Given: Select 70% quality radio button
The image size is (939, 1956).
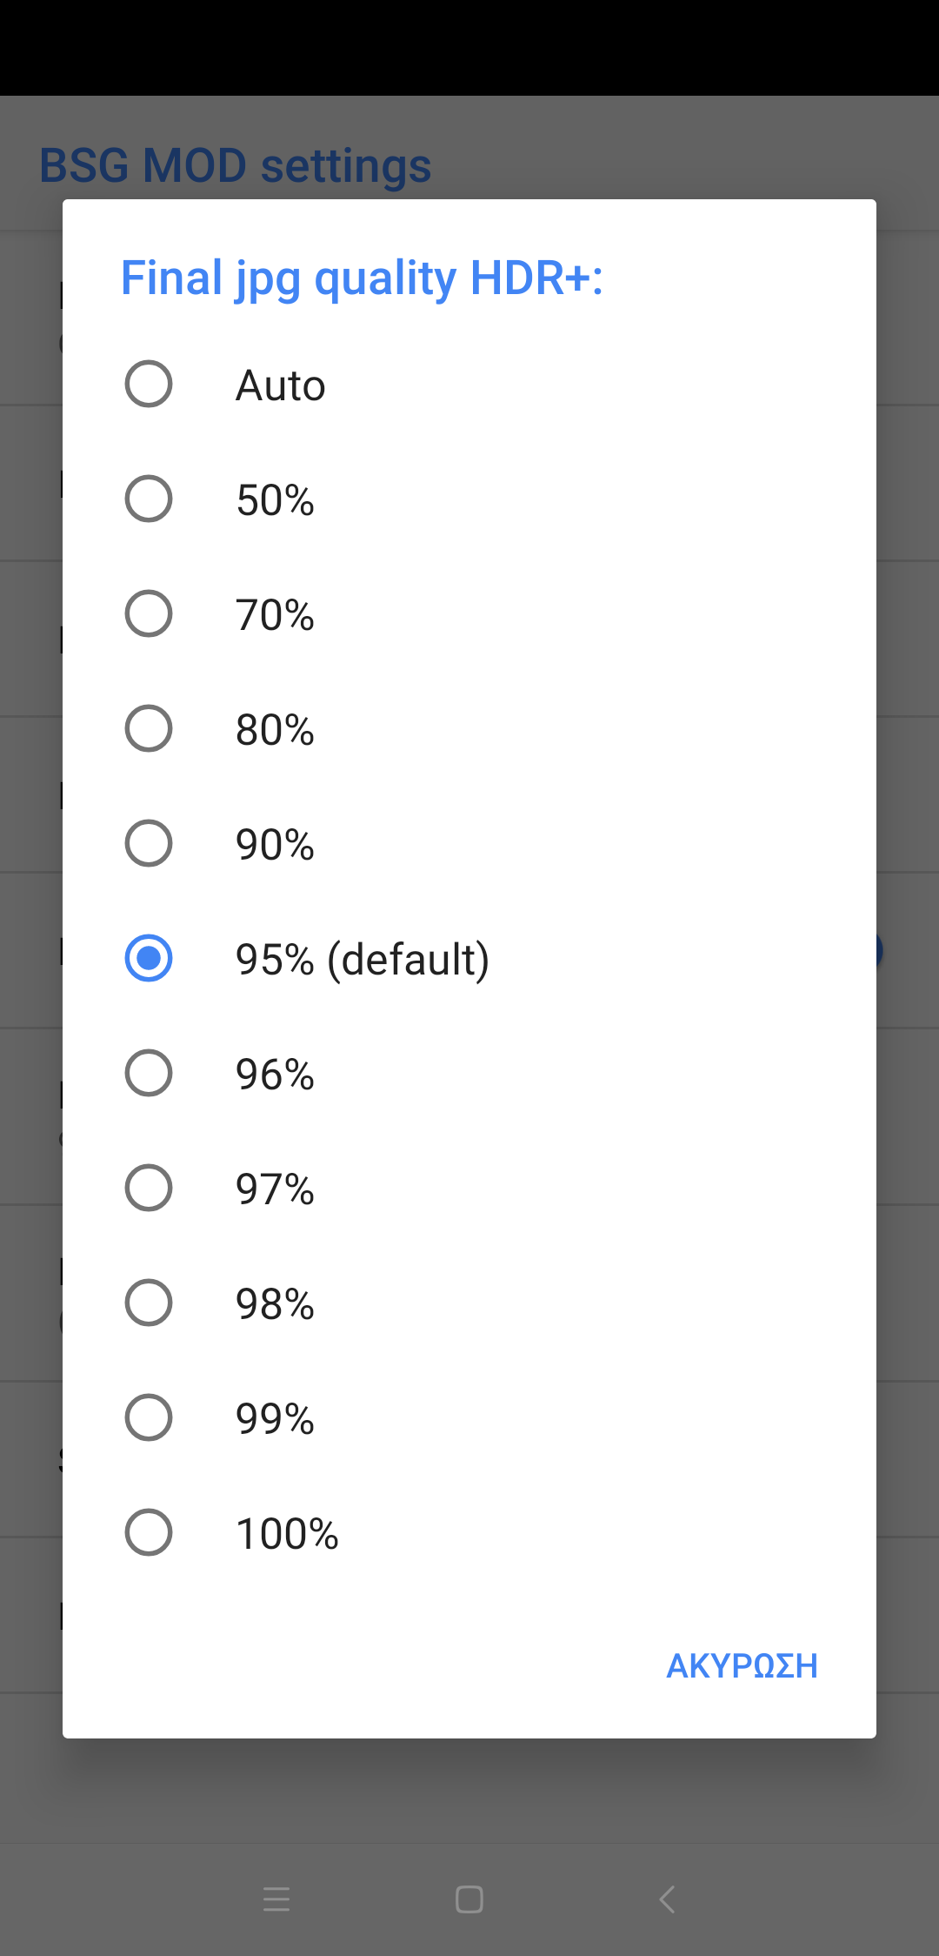Looking at the screenshot, I should point(149,614).
